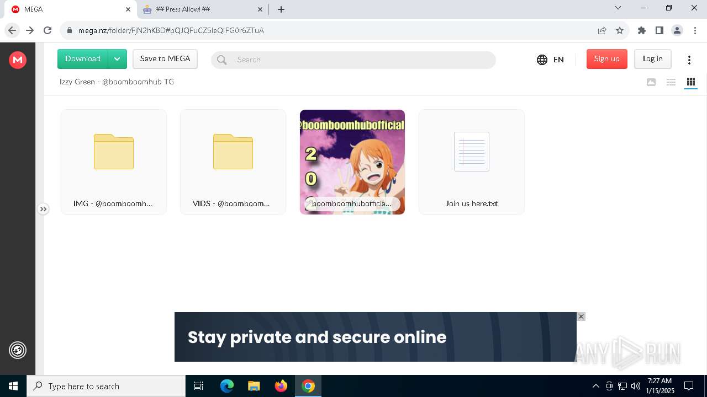The image size is (707, 397).
Task: Toggle the Chrome side panel
Action: click(x=659, y=30)
